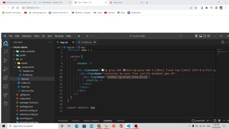229x129 pixels.
Task: Create a new terminal with plus icon
Action: click(x=208, y=121)
